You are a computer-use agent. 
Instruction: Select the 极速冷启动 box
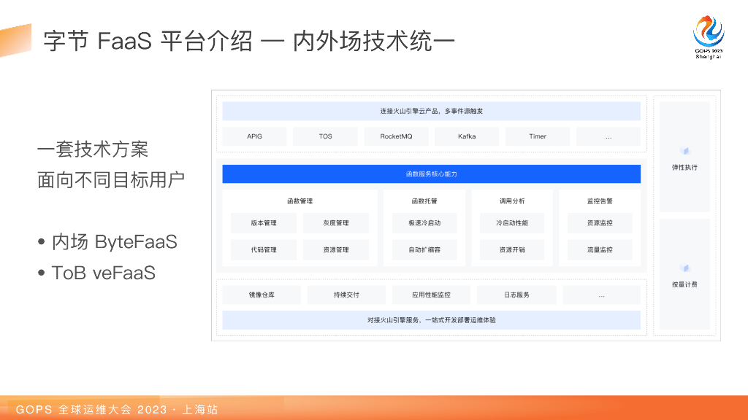tap(424, 223)
